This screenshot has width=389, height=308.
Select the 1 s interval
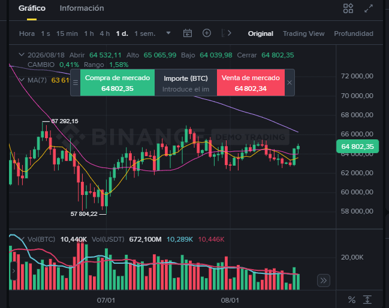[x=46, y=33]
